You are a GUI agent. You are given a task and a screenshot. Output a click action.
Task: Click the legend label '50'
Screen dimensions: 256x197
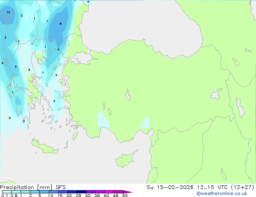[125, 195]
